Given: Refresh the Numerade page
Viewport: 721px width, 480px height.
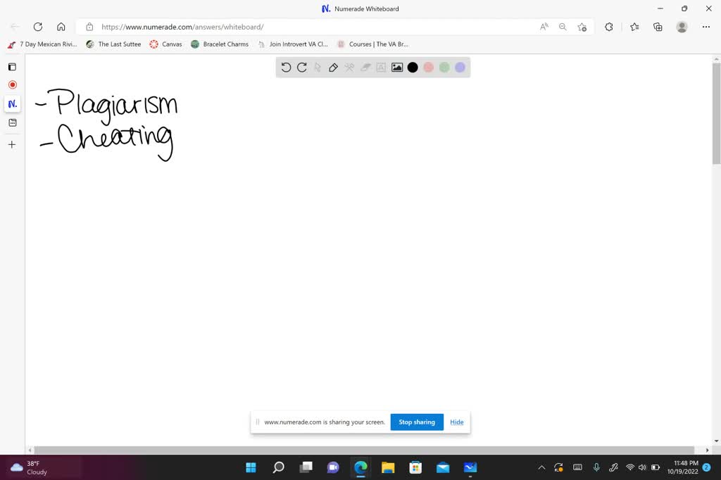Looking at the screenshot, I should (x=38, y=27).
